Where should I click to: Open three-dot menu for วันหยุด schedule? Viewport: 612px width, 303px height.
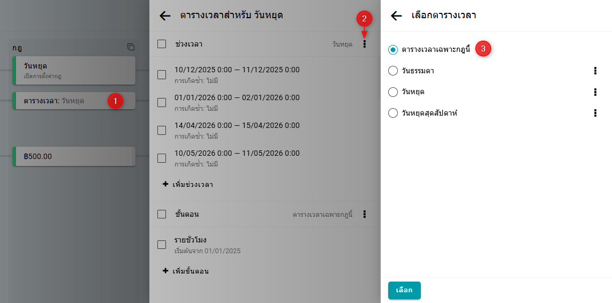coord(595,92)
